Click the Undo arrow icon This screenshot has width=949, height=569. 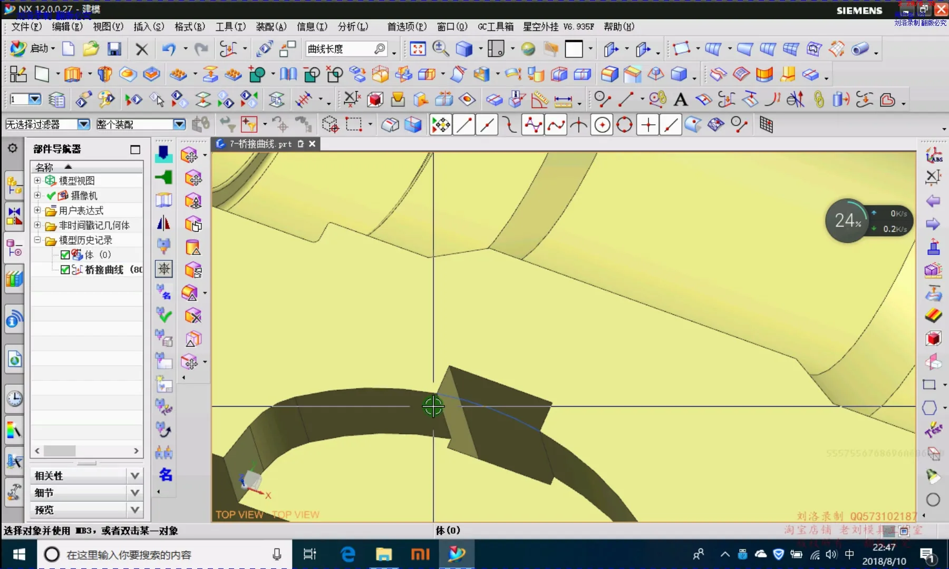click(169, 49)
